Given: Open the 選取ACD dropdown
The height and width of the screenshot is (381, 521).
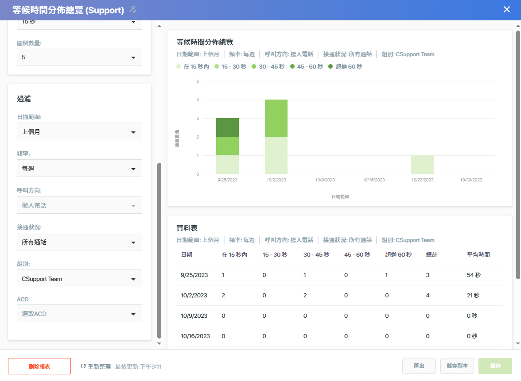Looking at the screenshot, I should [79, 314].
